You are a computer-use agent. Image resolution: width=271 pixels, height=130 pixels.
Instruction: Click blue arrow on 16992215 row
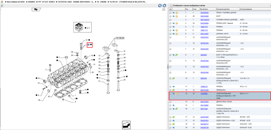(x=173, y=87)
